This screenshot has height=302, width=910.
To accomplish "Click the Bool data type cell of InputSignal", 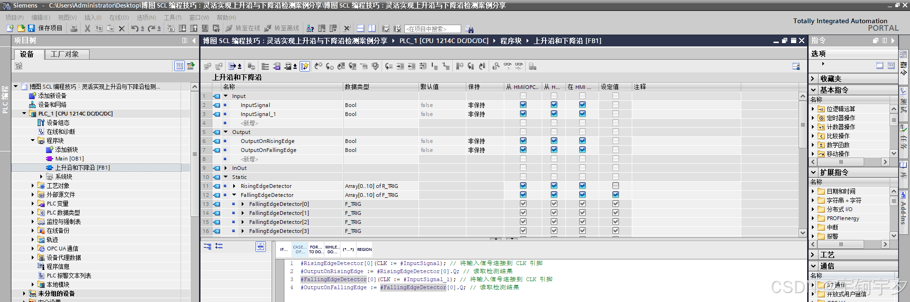I will [381, 105].
